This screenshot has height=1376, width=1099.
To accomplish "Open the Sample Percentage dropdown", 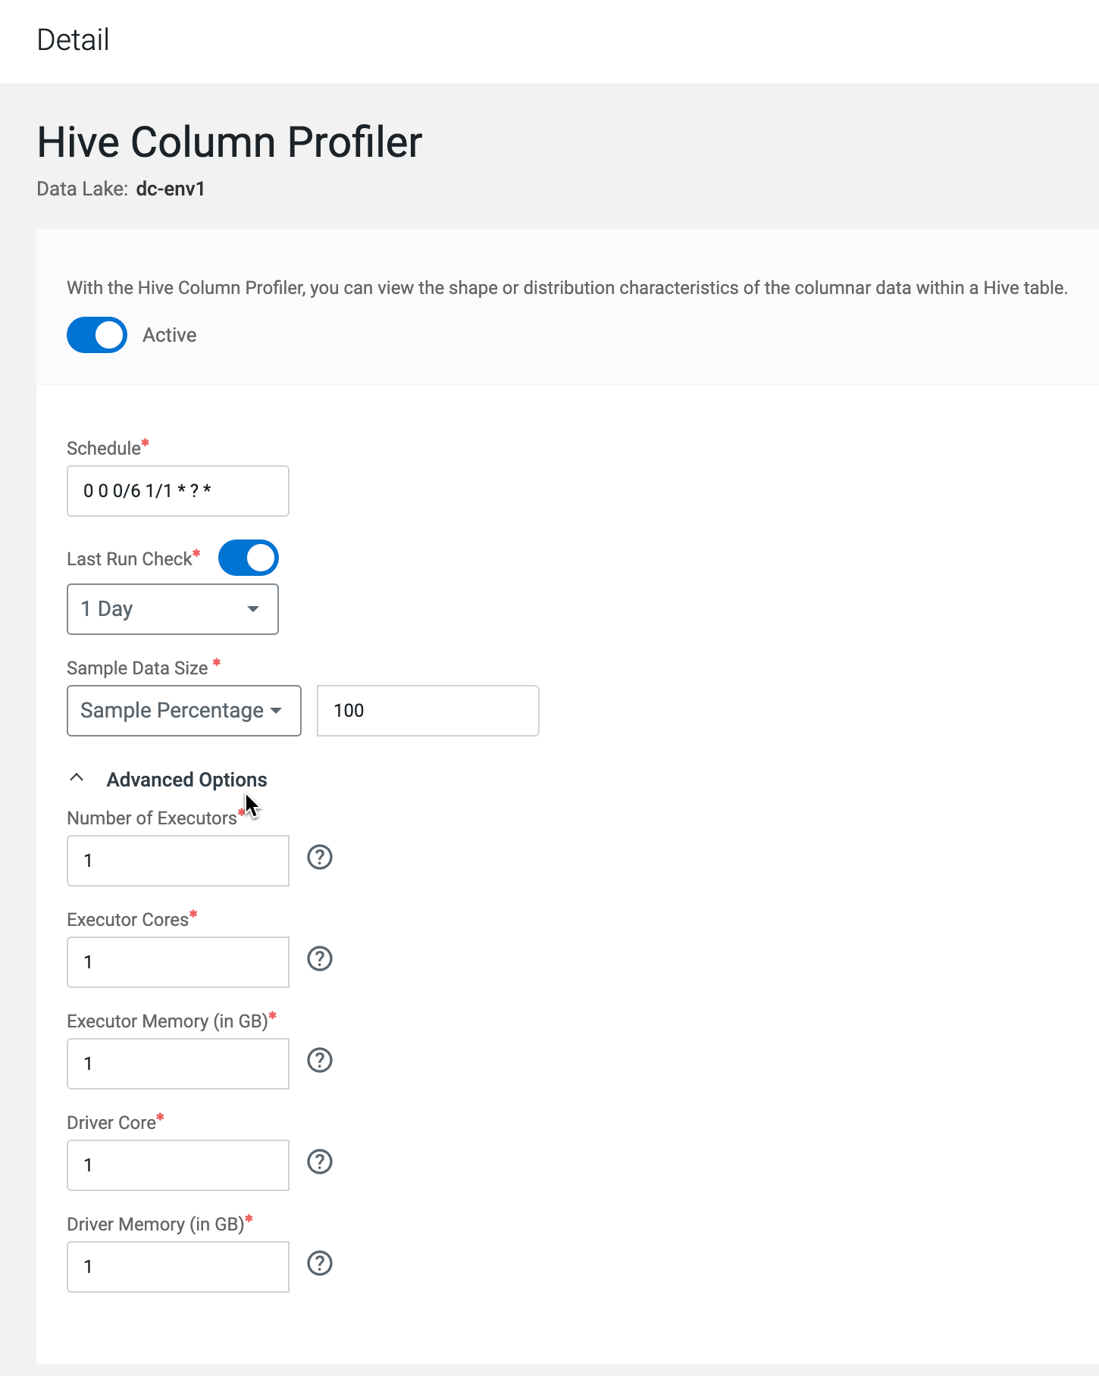I will point(183,711).
